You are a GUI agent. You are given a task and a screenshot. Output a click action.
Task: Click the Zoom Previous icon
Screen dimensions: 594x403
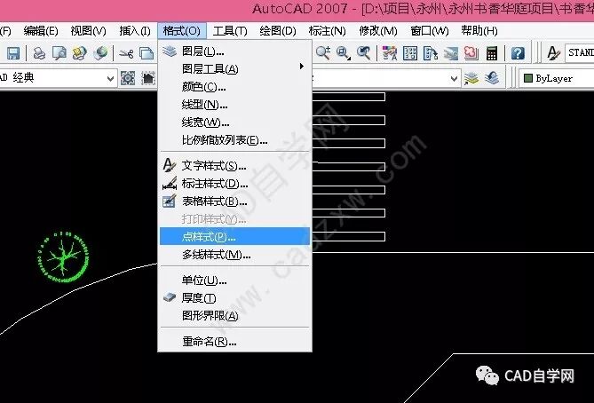click(364, 53)
